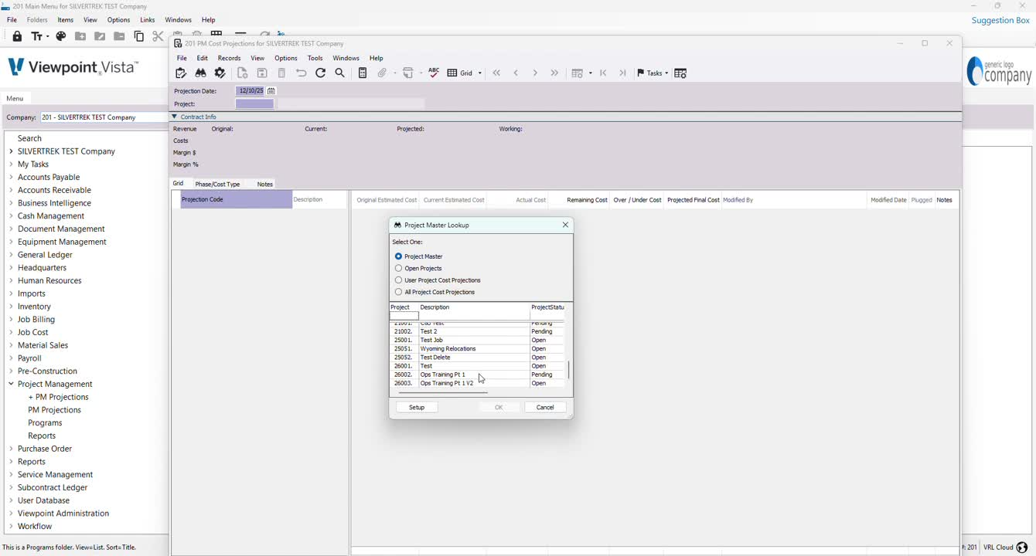1036x556 pixels.
Task: Collapse the Contract Info section
Action: click(x=175, y=117)
